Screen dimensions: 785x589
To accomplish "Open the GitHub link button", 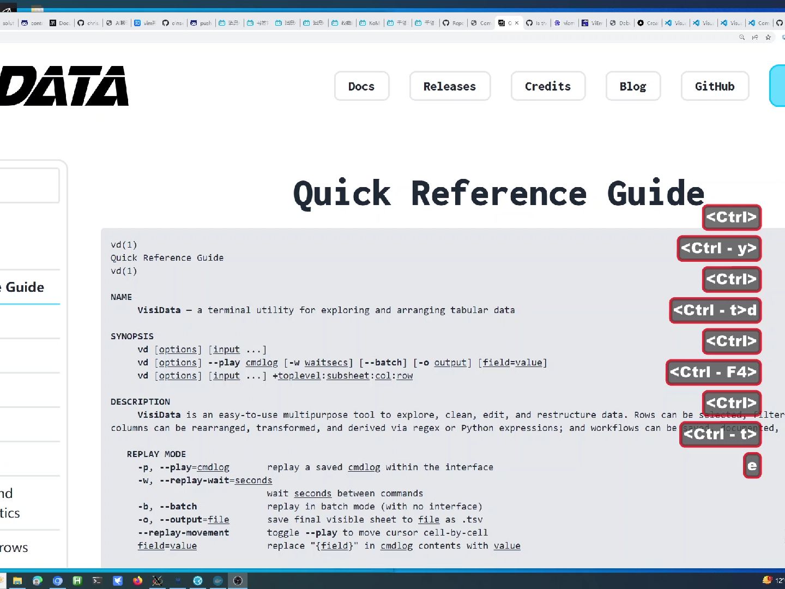I will click(x=715, y=86).
